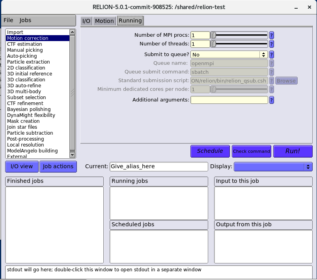Open the File menu

point(8,20)
